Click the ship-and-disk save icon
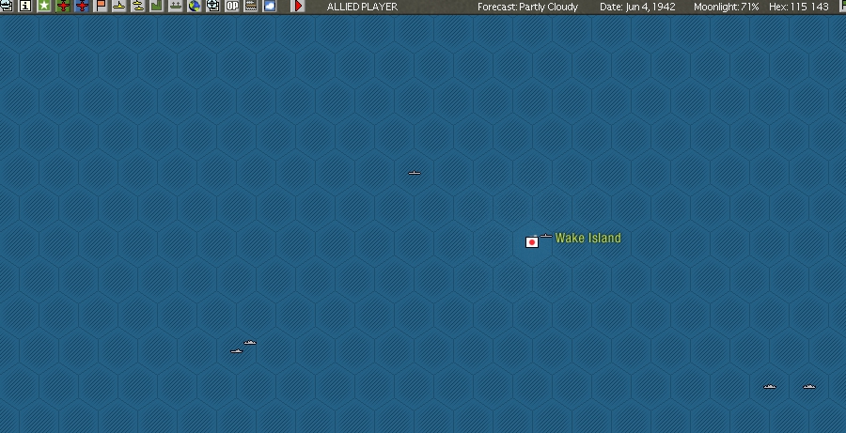Image resolution: width=846 pixels, height=433 pixels. point(7,6)
